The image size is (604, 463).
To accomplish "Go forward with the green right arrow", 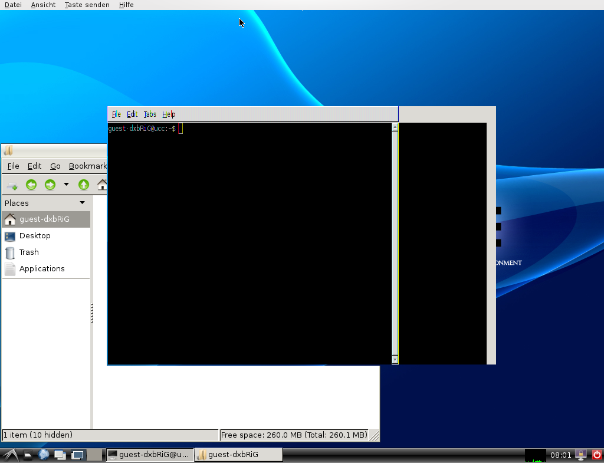I will coord(50,185).
